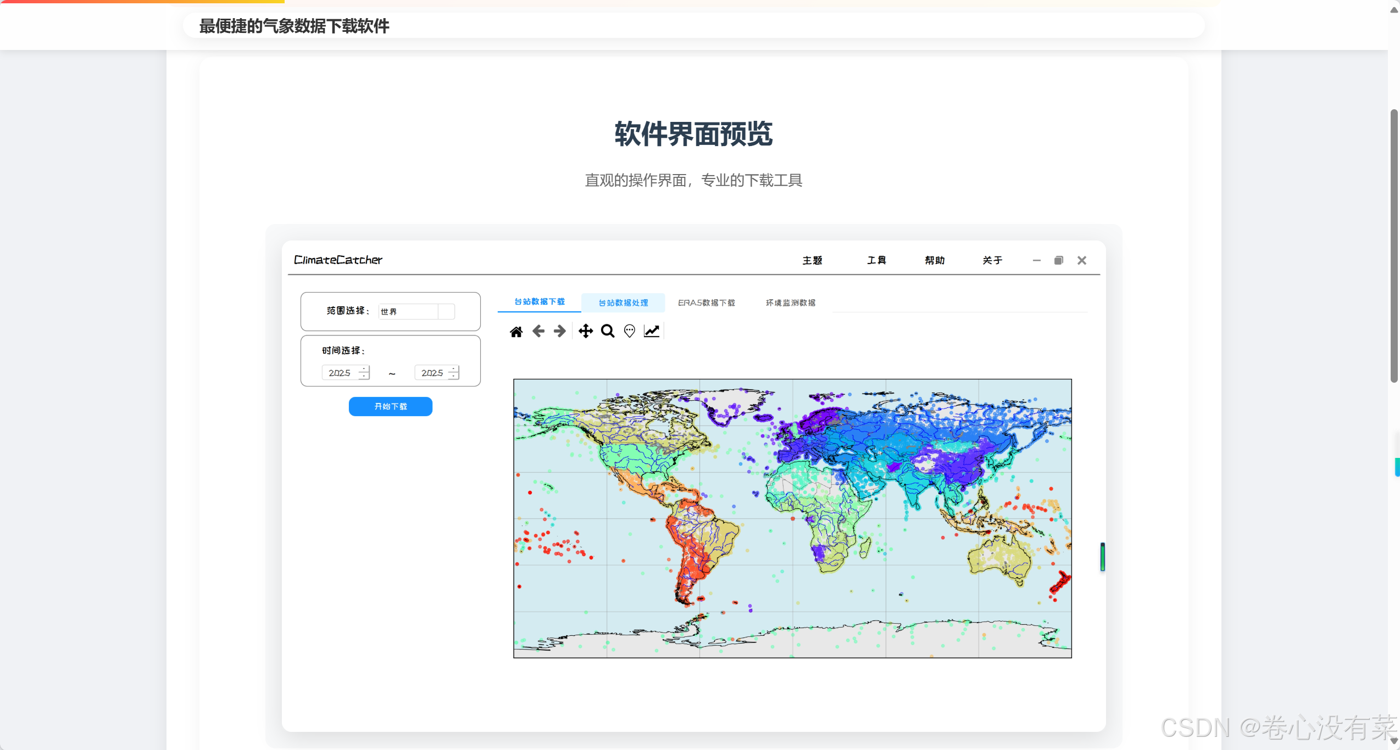Open the 主题 menu
Viewport: 1400px width, 750px height.
812,260
